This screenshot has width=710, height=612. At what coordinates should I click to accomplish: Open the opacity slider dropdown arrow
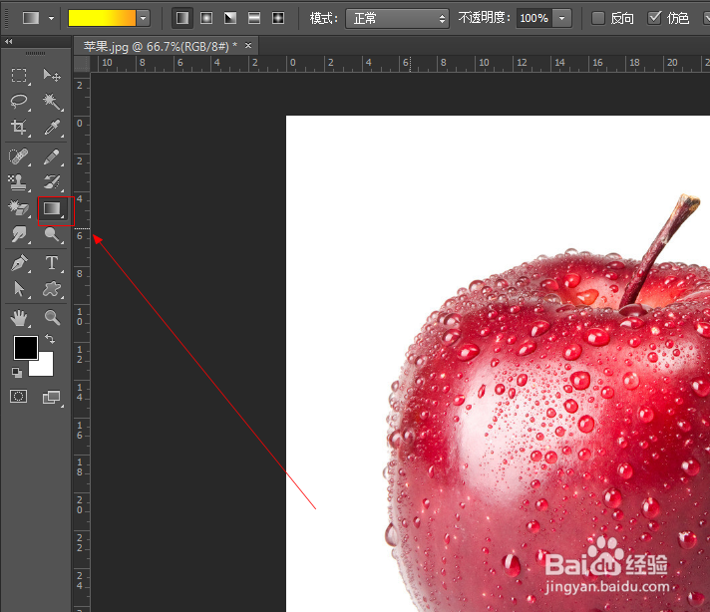[x=562, y=19]
